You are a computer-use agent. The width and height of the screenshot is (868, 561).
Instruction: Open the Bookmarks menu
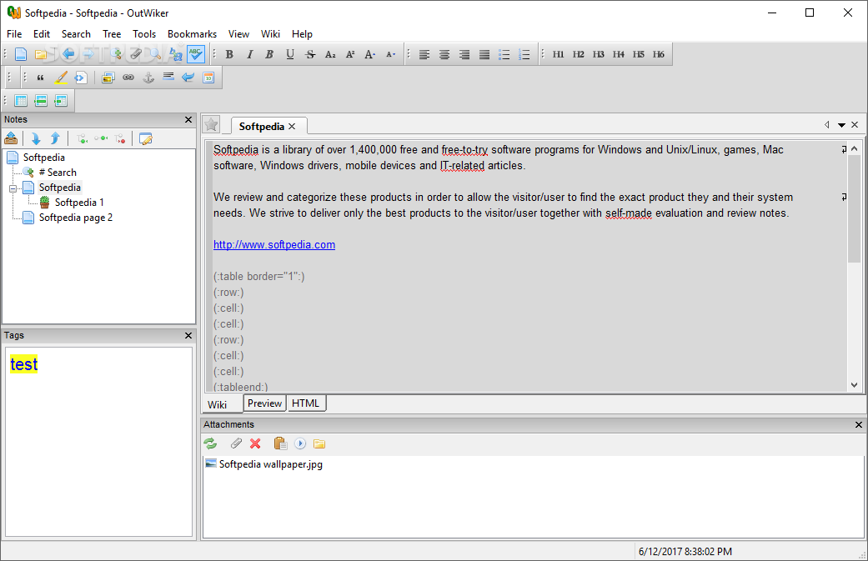coord(192,33)
